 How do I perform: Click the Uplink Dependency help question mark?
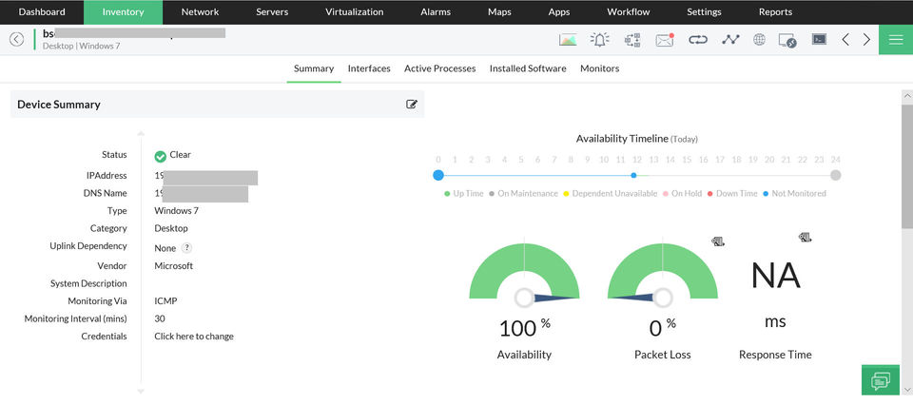tap(186, 247)
